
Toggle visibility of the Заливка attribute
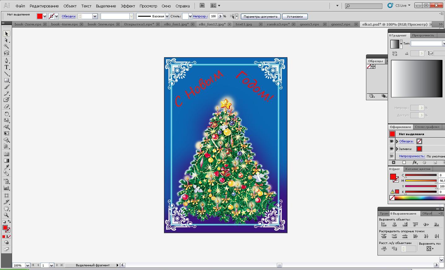(391, 149)
